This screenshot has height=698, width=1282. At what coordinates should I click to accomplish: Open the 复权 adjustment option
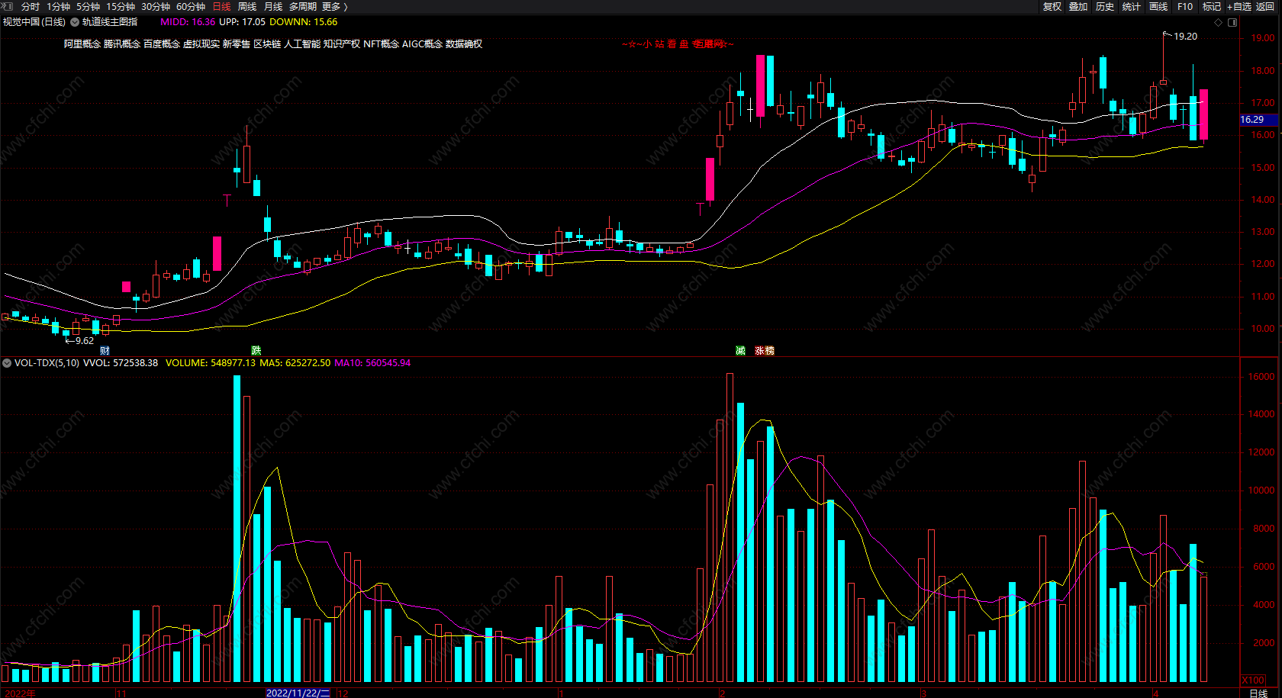[x=1052, y=6]
